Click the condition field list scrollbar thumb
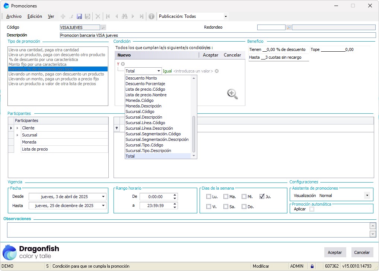379x271 pixels. tap(193, 134)
